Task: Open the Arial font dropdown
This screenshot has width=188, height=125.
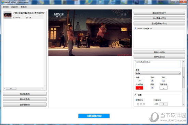Action: (158, 73)
